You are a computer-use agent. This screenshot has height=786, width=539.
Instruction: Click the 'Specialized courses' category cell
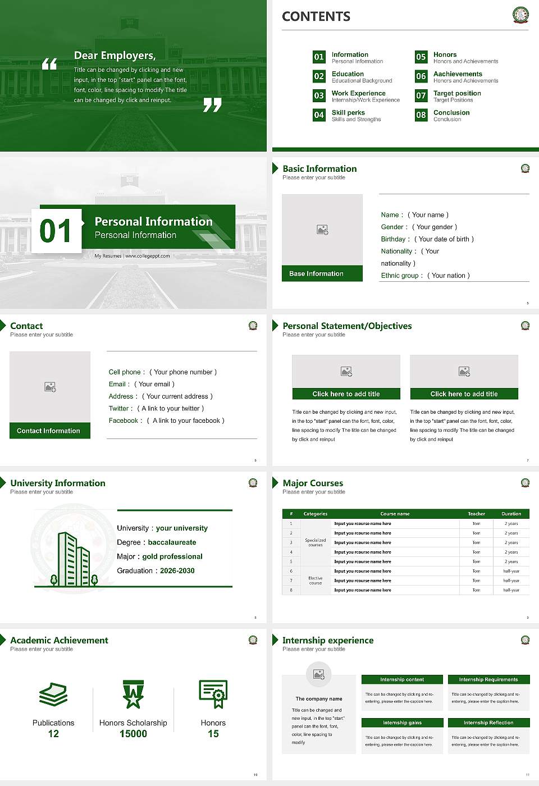click(x=316, y=542)
